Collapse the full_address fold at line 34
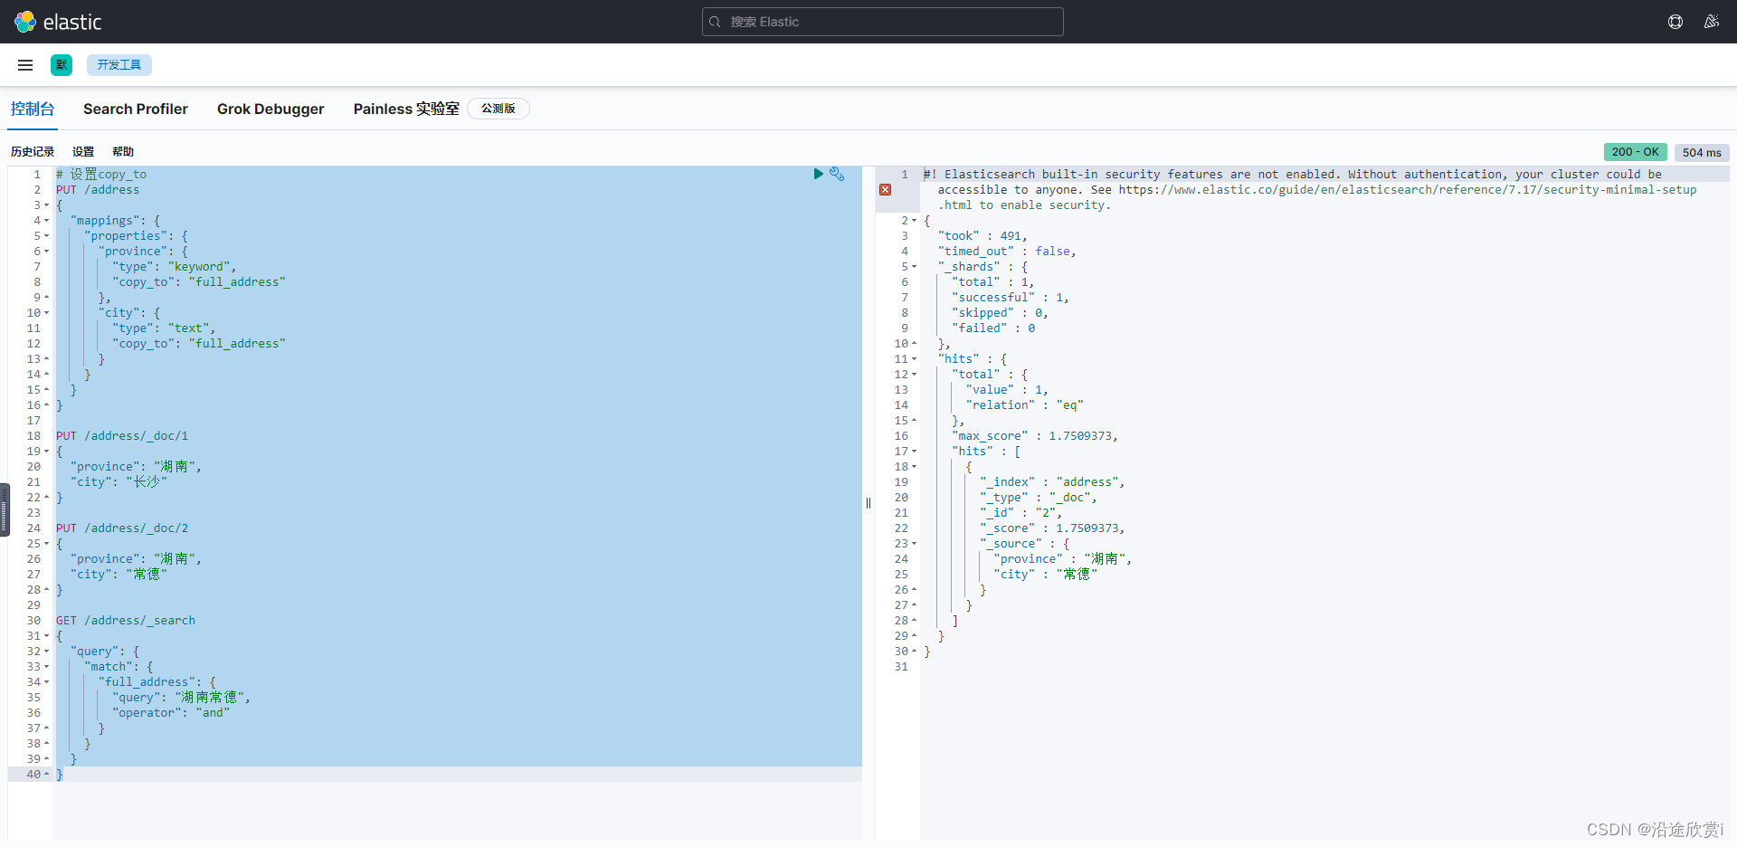The image size is (1737, 847). point(47,682)
